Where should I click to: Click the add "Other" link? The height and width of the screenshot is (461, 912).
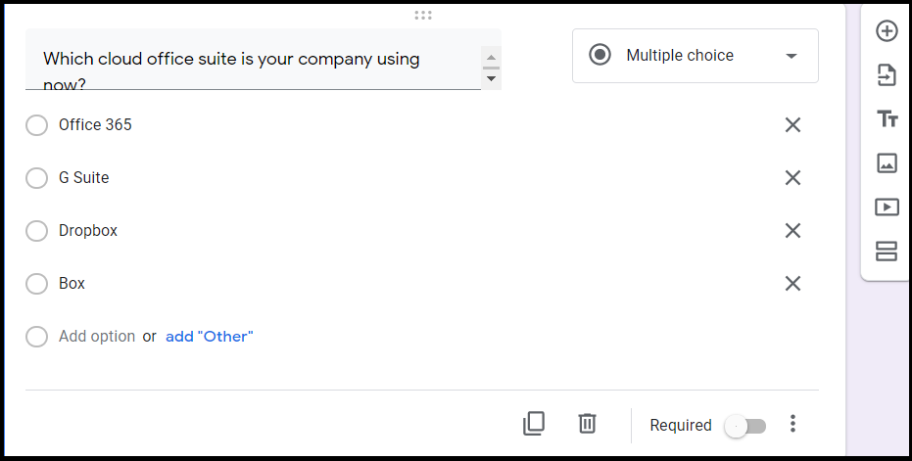click(x=210, y=337)
